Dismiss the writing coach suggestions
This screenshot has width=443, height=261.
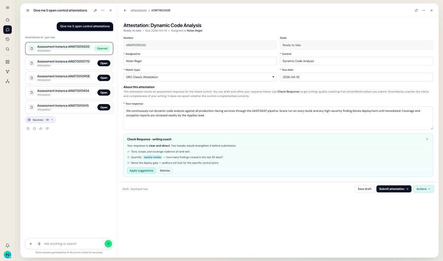click(165, 170)
